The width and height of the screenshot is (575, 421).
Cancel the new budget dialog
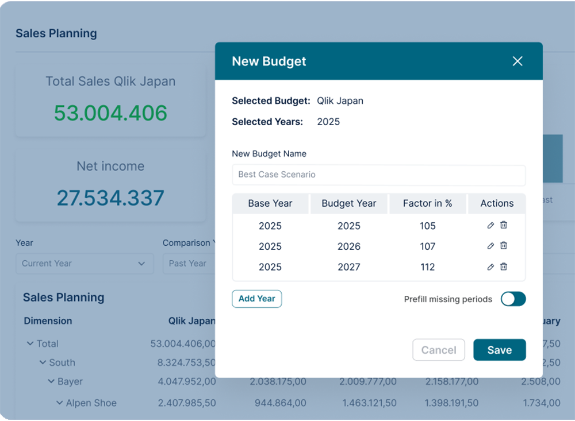(x=439, y=350)
